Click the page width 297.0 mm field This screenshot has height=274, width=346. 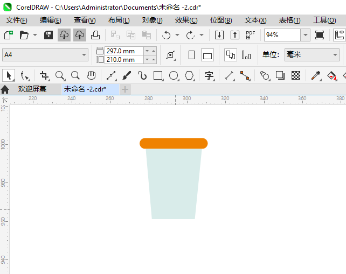point(124,51)
